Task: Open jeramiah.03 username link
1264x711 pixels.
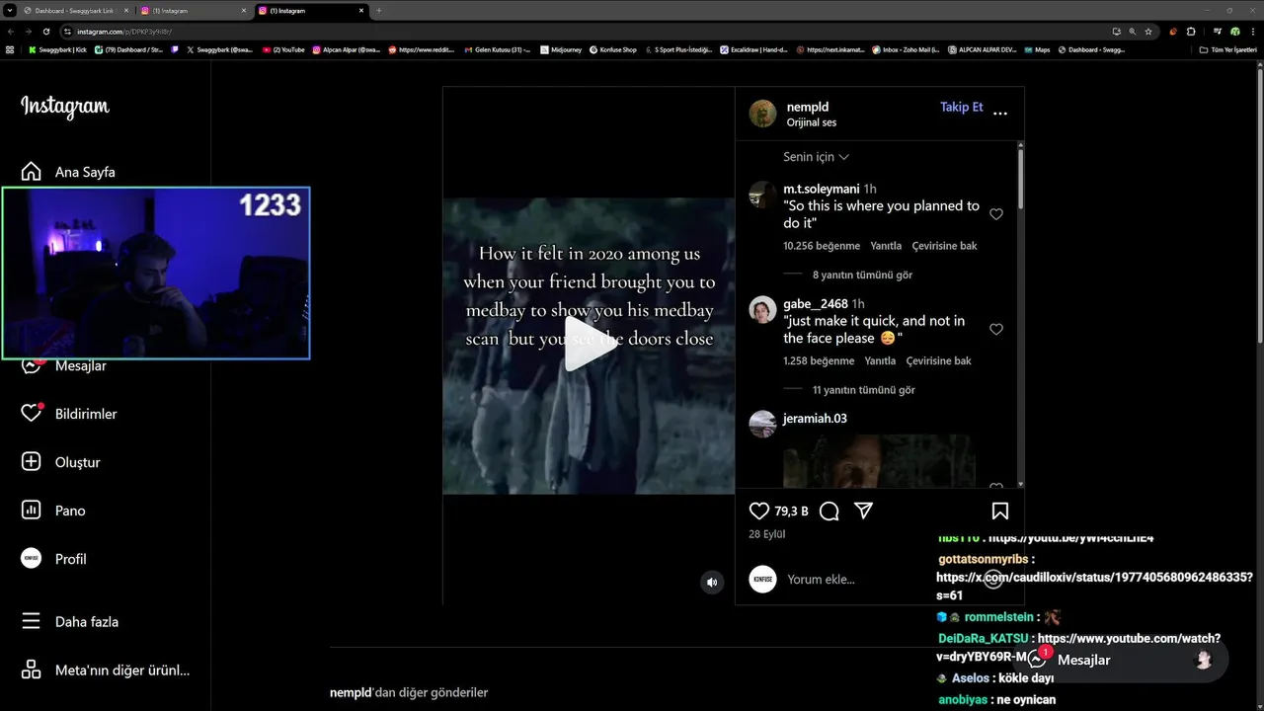Action: 815,419
